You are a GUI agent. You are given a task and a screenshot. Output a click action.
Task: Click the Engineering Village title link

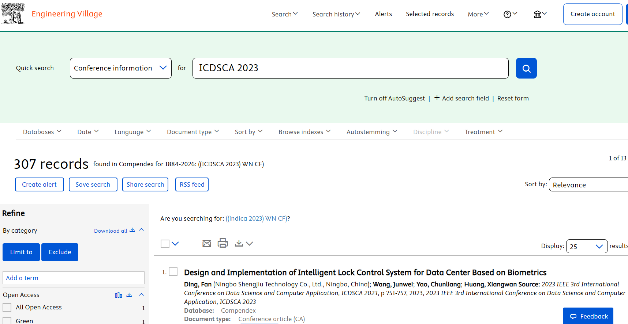pos(67,14)
